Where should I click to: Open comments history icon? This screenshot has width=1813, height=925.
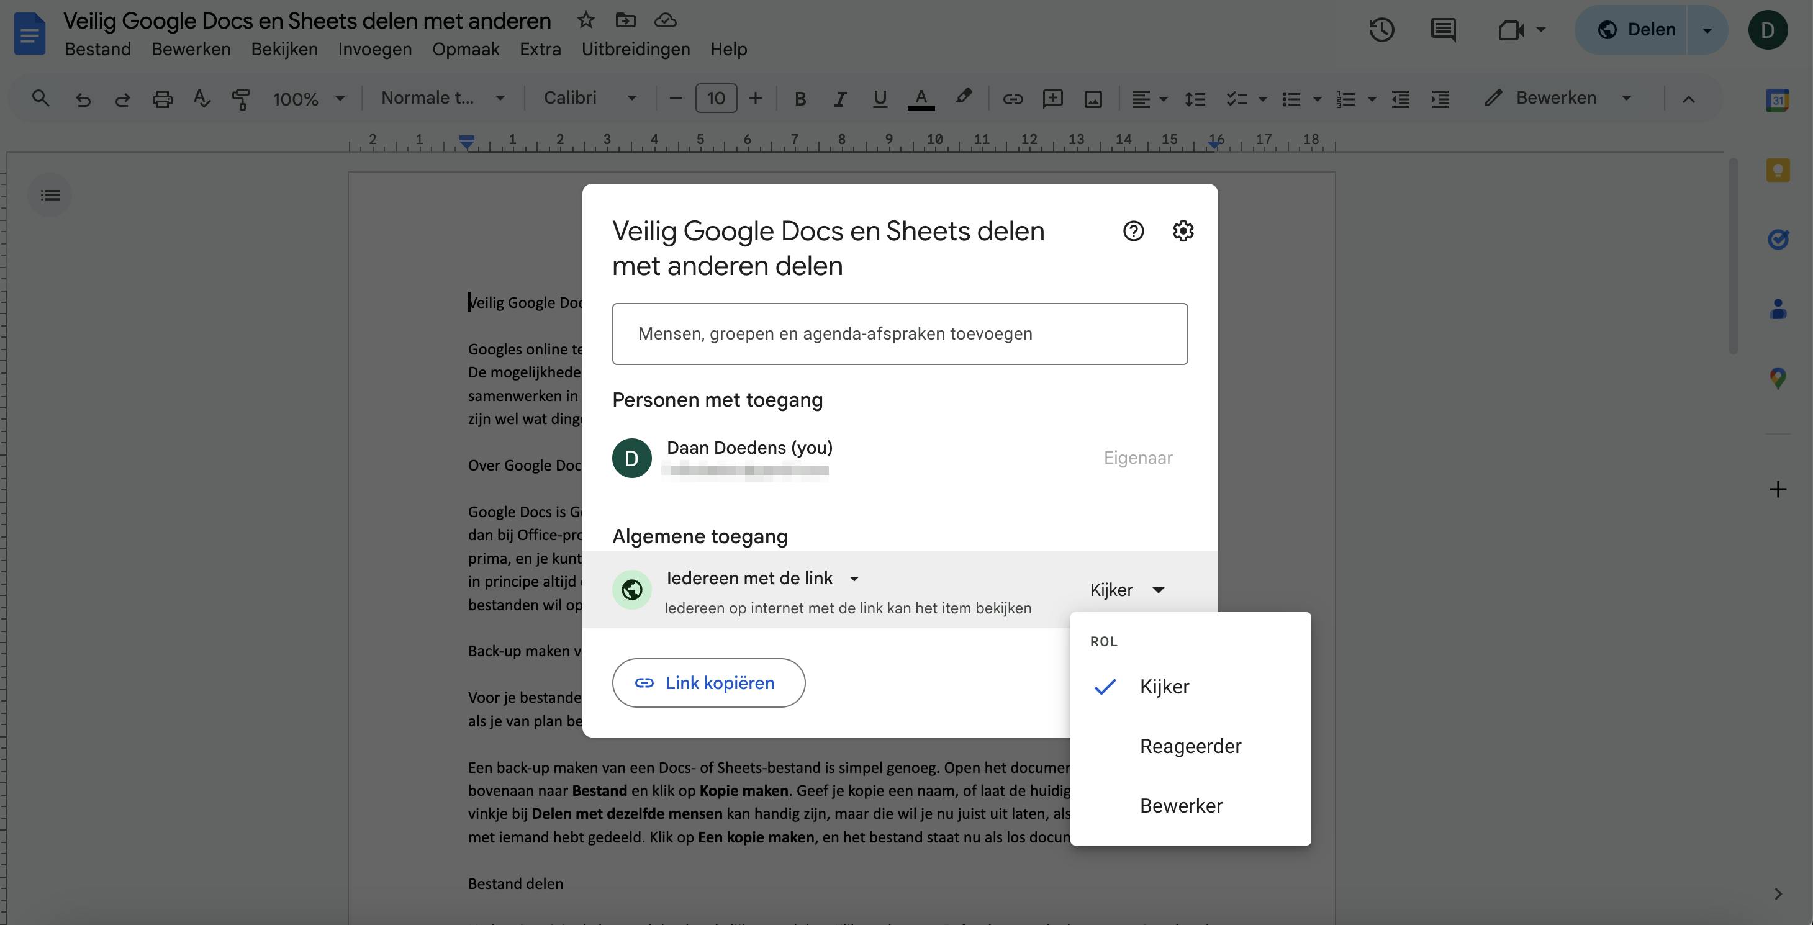pyautogui.click(x=1443, y=30)
